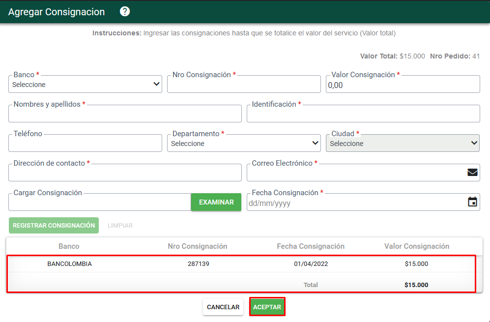Click REGISTRAR CONSIGNACIÓN button
490x322 pixels.
[x=54, y=225]
